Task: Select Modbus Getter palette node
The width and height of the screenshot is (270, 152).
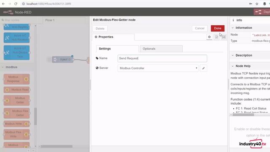Action: click(x=16, y=100)
